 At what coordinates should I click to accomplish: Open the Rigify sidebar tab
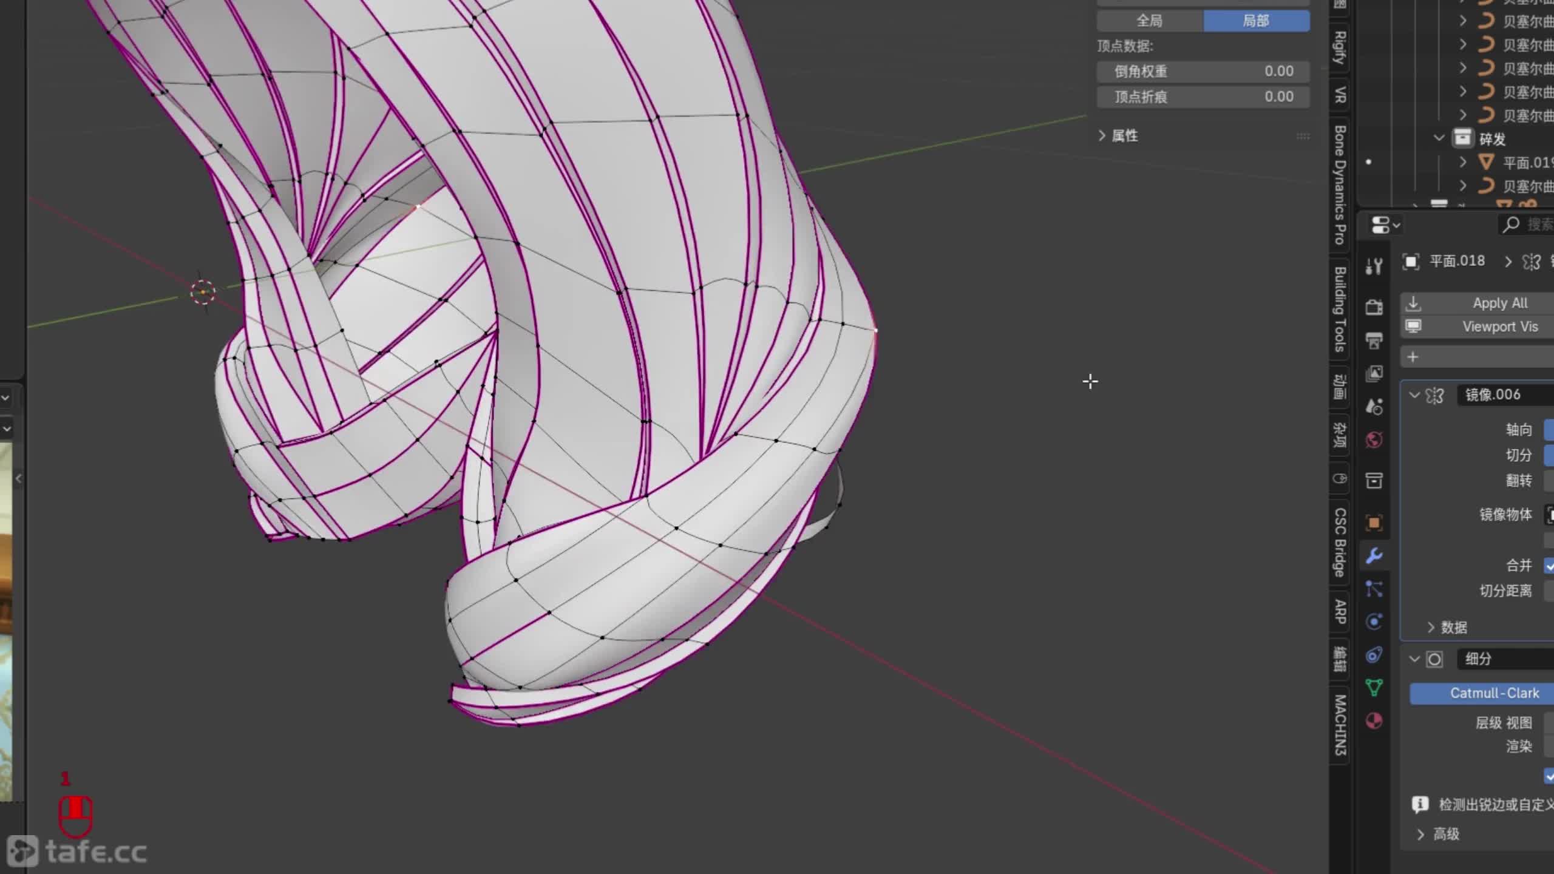pos(1340,47)
